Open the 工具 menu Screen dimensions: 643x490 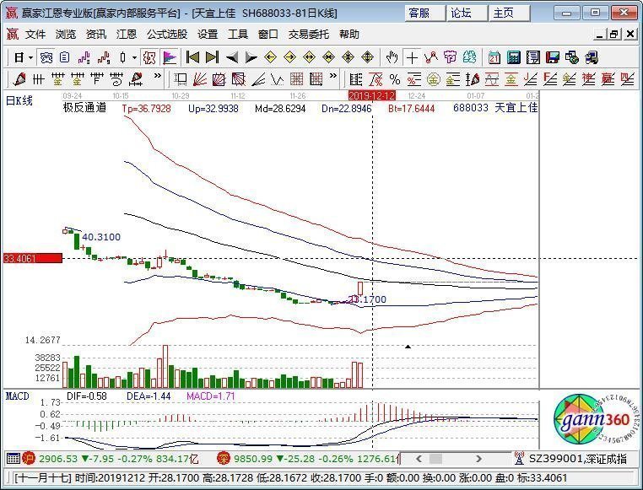(238, 35)
